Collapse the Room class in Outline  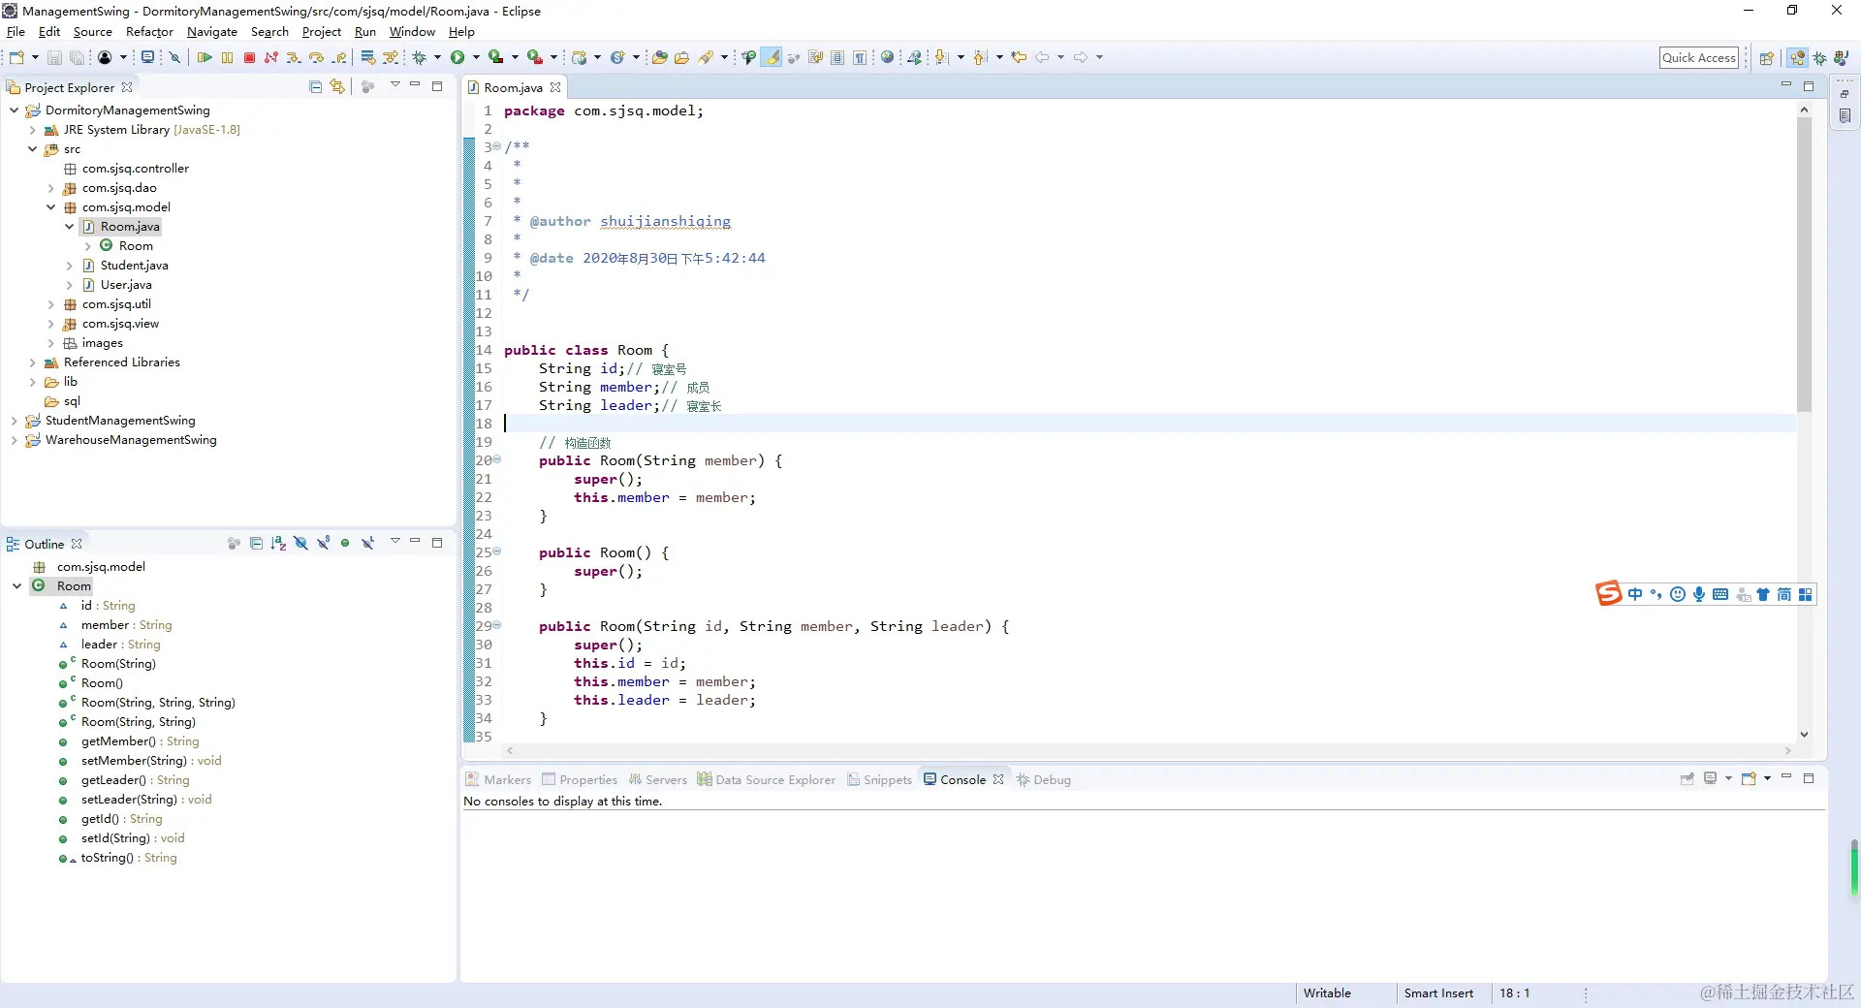tap(16, 585)
